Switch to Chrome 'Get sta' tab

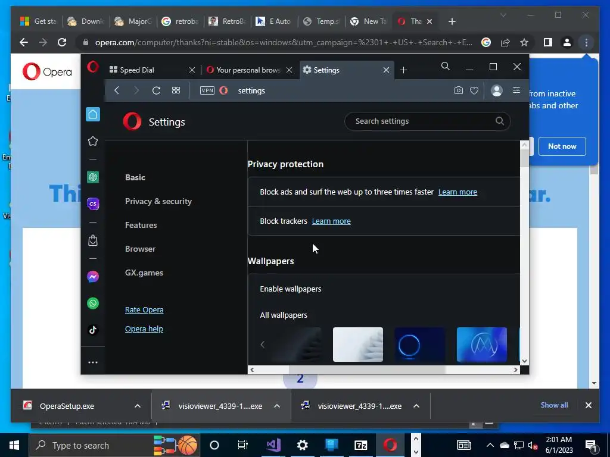tap(39, 21)
